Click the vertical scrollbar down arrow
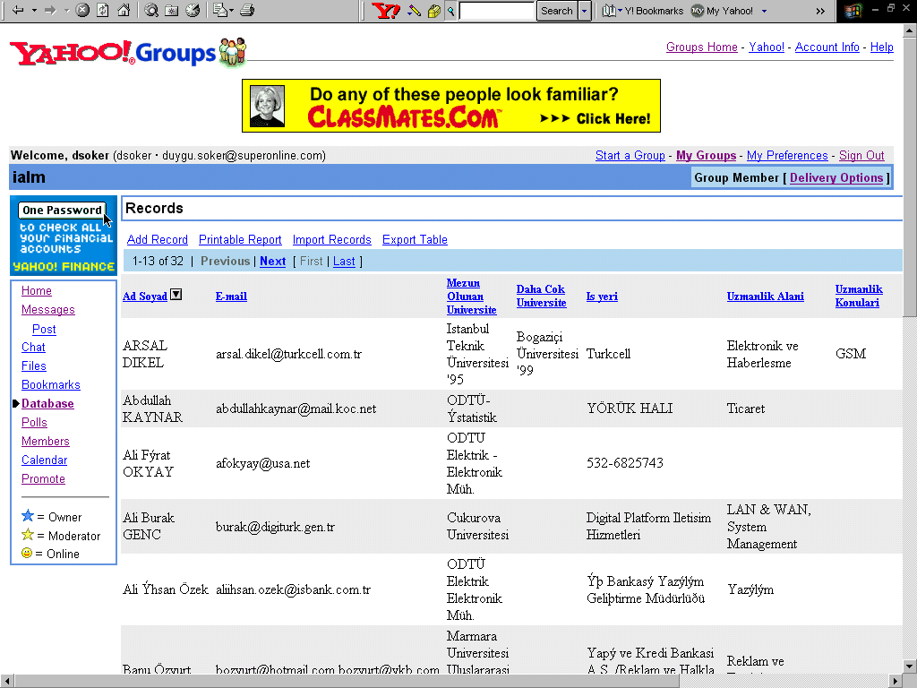 tap(910, 666)
